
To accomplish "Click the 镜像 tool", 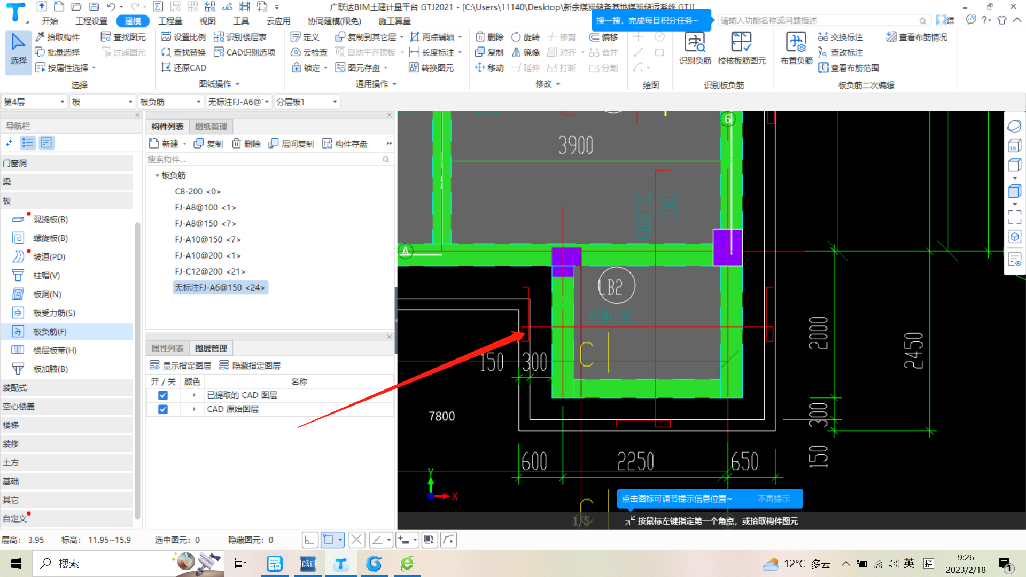I will tap(525, 52).
